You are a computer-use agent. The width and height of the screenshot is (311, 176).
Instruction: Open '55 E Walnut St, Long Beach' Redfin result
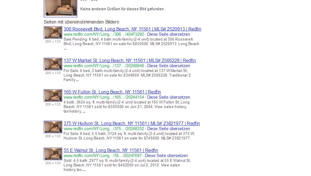(111, 150)
